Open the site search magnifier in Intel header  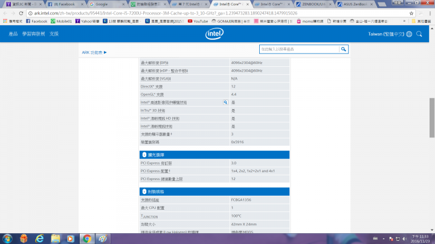419,34
